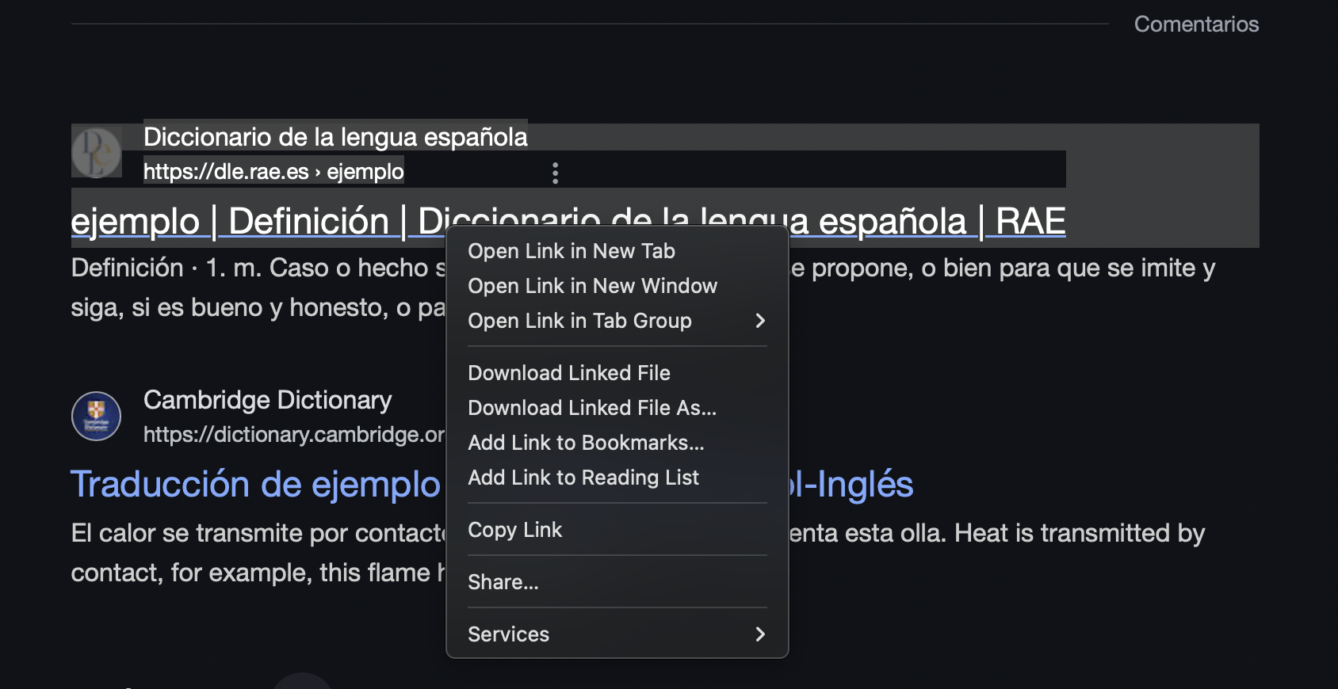Select Open Link in New Window
1338x689 pixels.
(592, 286)
